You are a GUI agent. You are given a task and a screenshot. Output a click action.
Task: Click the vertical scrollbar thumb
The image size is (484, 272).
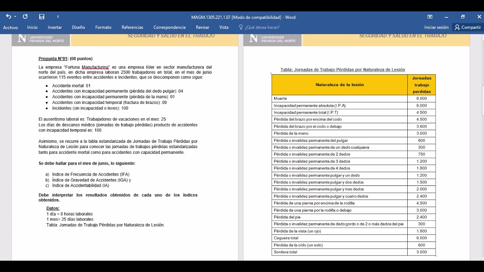coord(482,100)
